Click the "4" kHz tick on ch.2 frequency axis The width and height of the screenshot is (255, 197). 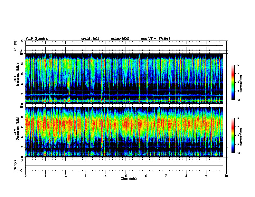coord(23,137)
